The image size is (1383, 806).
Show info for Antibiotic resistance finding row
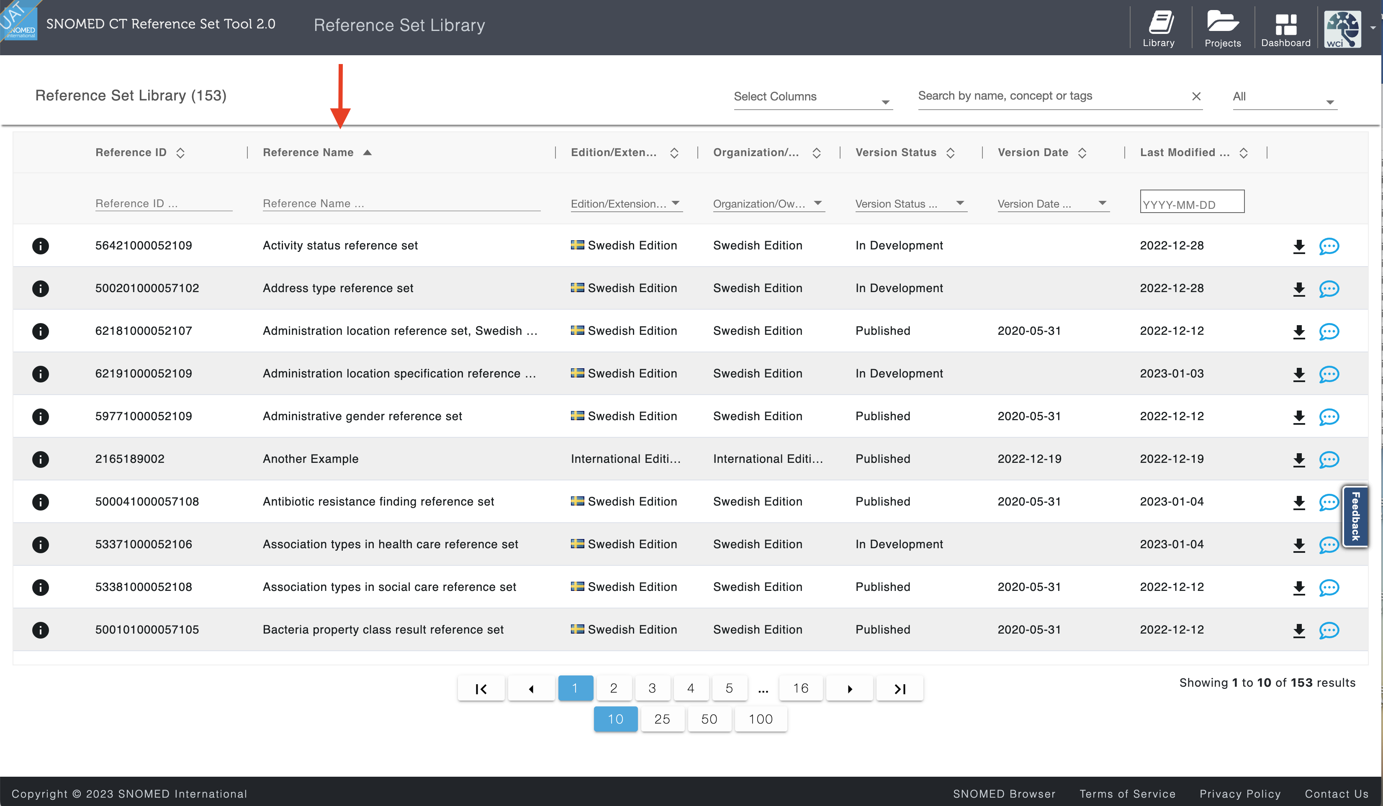tap(40, 501)
